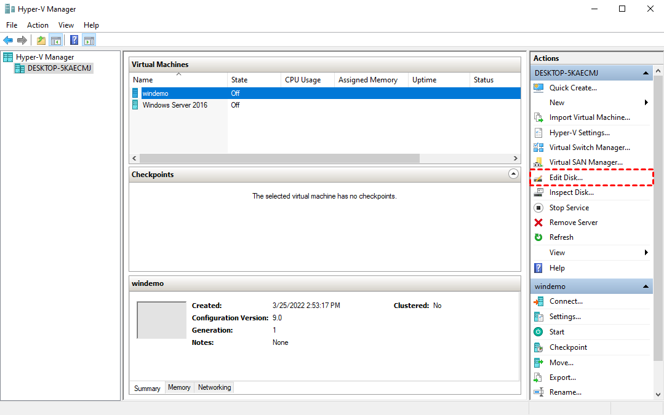Expand the View submenu arrow in Actions
Image resolution: width=664 pixels, height=415 pixels.
pyautogui.click(x=646, y=253)
